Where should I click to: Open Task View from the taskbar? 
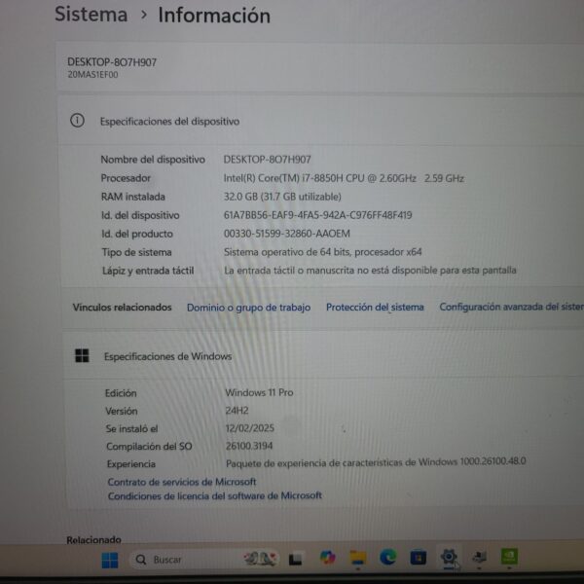point(295,559)
